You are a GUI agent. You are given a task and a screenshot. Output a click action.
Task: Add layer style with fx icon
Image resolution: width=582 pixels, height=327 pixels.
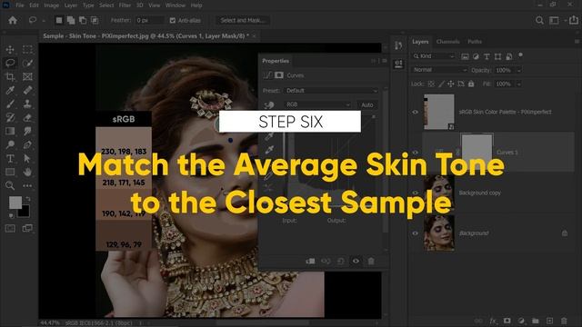(x=493, y=321)
